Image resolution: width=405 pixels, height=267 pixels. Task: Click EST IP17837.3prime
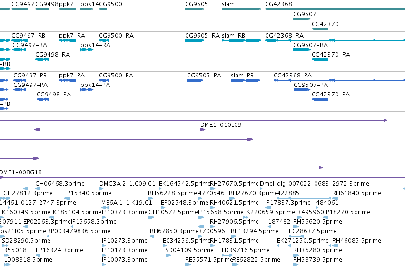(288, 203)
